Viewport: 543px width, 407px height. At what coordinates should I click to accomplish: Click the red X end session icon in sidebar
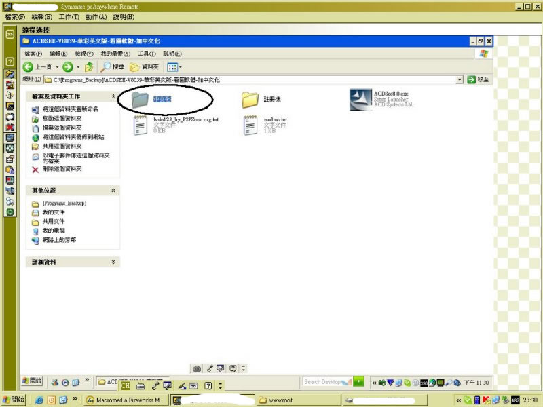10,127
